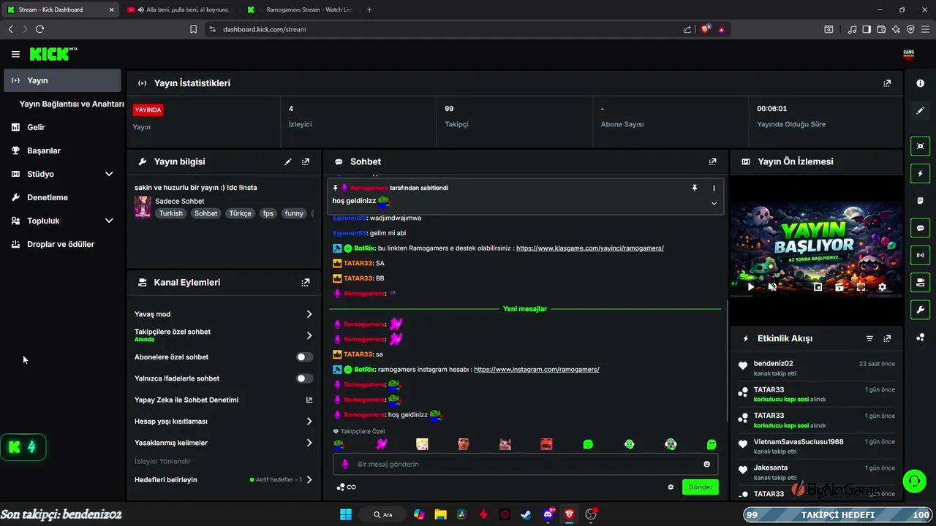Click the chat bubble icon in right sidebar

click(920, 228)
